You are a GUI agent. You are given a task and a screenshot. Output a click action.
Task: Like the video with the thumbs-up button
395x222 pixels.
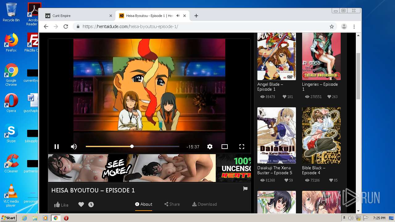coord(61,205)
